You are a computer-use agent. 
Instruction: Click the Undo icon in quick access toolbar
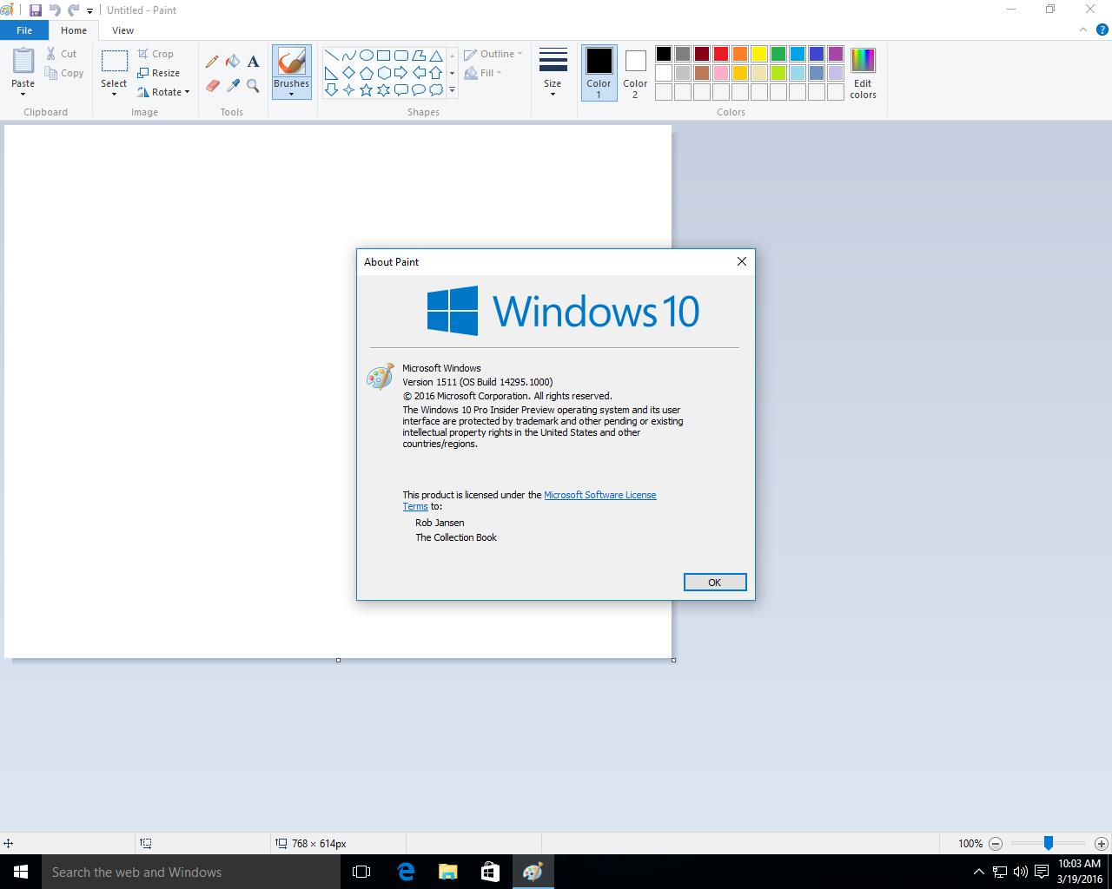55,10
